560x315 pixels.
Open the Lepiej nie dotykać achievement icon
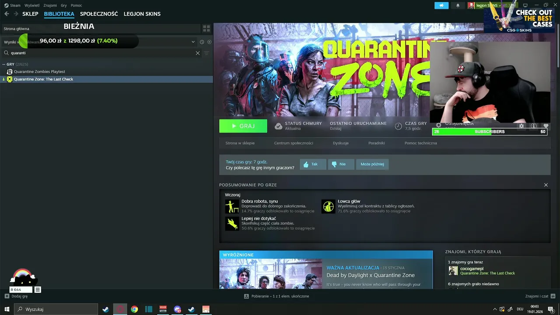point(232,224)
